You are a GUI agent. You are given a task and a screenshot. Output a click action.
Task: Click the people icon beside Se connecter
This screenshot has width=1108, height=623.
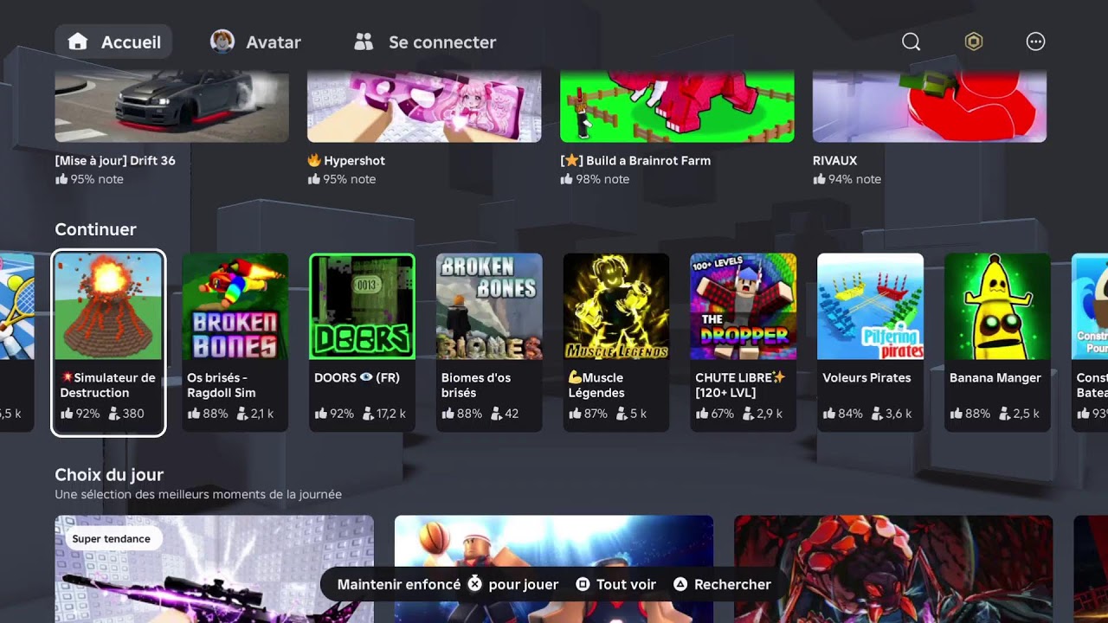[x=364, y=42]
